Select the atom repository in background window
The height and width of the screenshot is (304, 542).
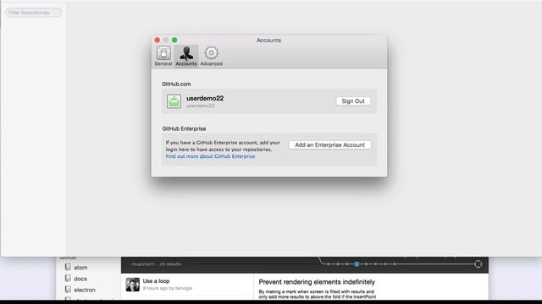(x=80, y=268)
